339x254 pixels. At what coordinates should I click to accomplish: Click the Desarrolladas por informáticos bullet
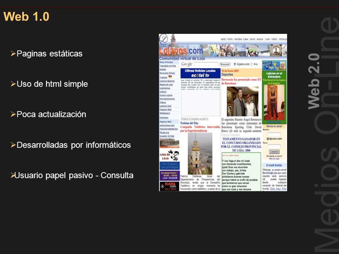(74, 145)
